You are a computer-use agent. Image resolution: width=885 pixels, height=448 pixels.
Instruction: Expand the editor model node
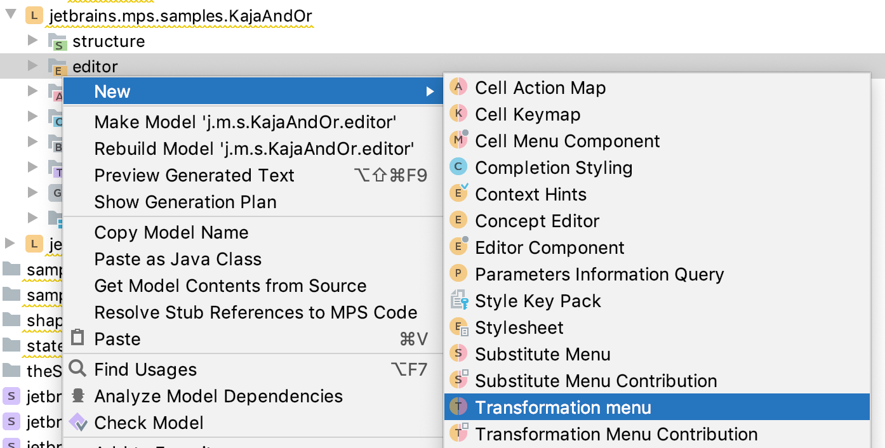coord(33,66)
